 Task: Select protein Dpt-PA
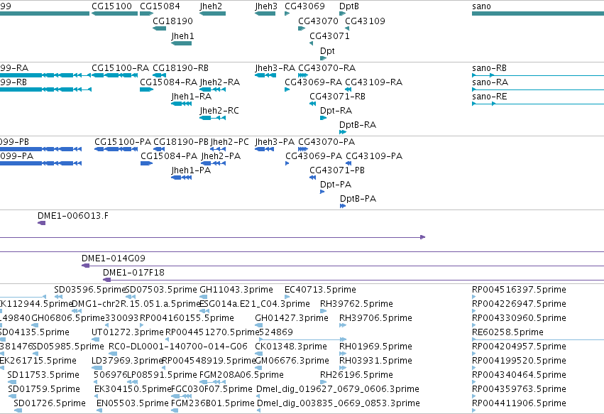coord(336,185)
